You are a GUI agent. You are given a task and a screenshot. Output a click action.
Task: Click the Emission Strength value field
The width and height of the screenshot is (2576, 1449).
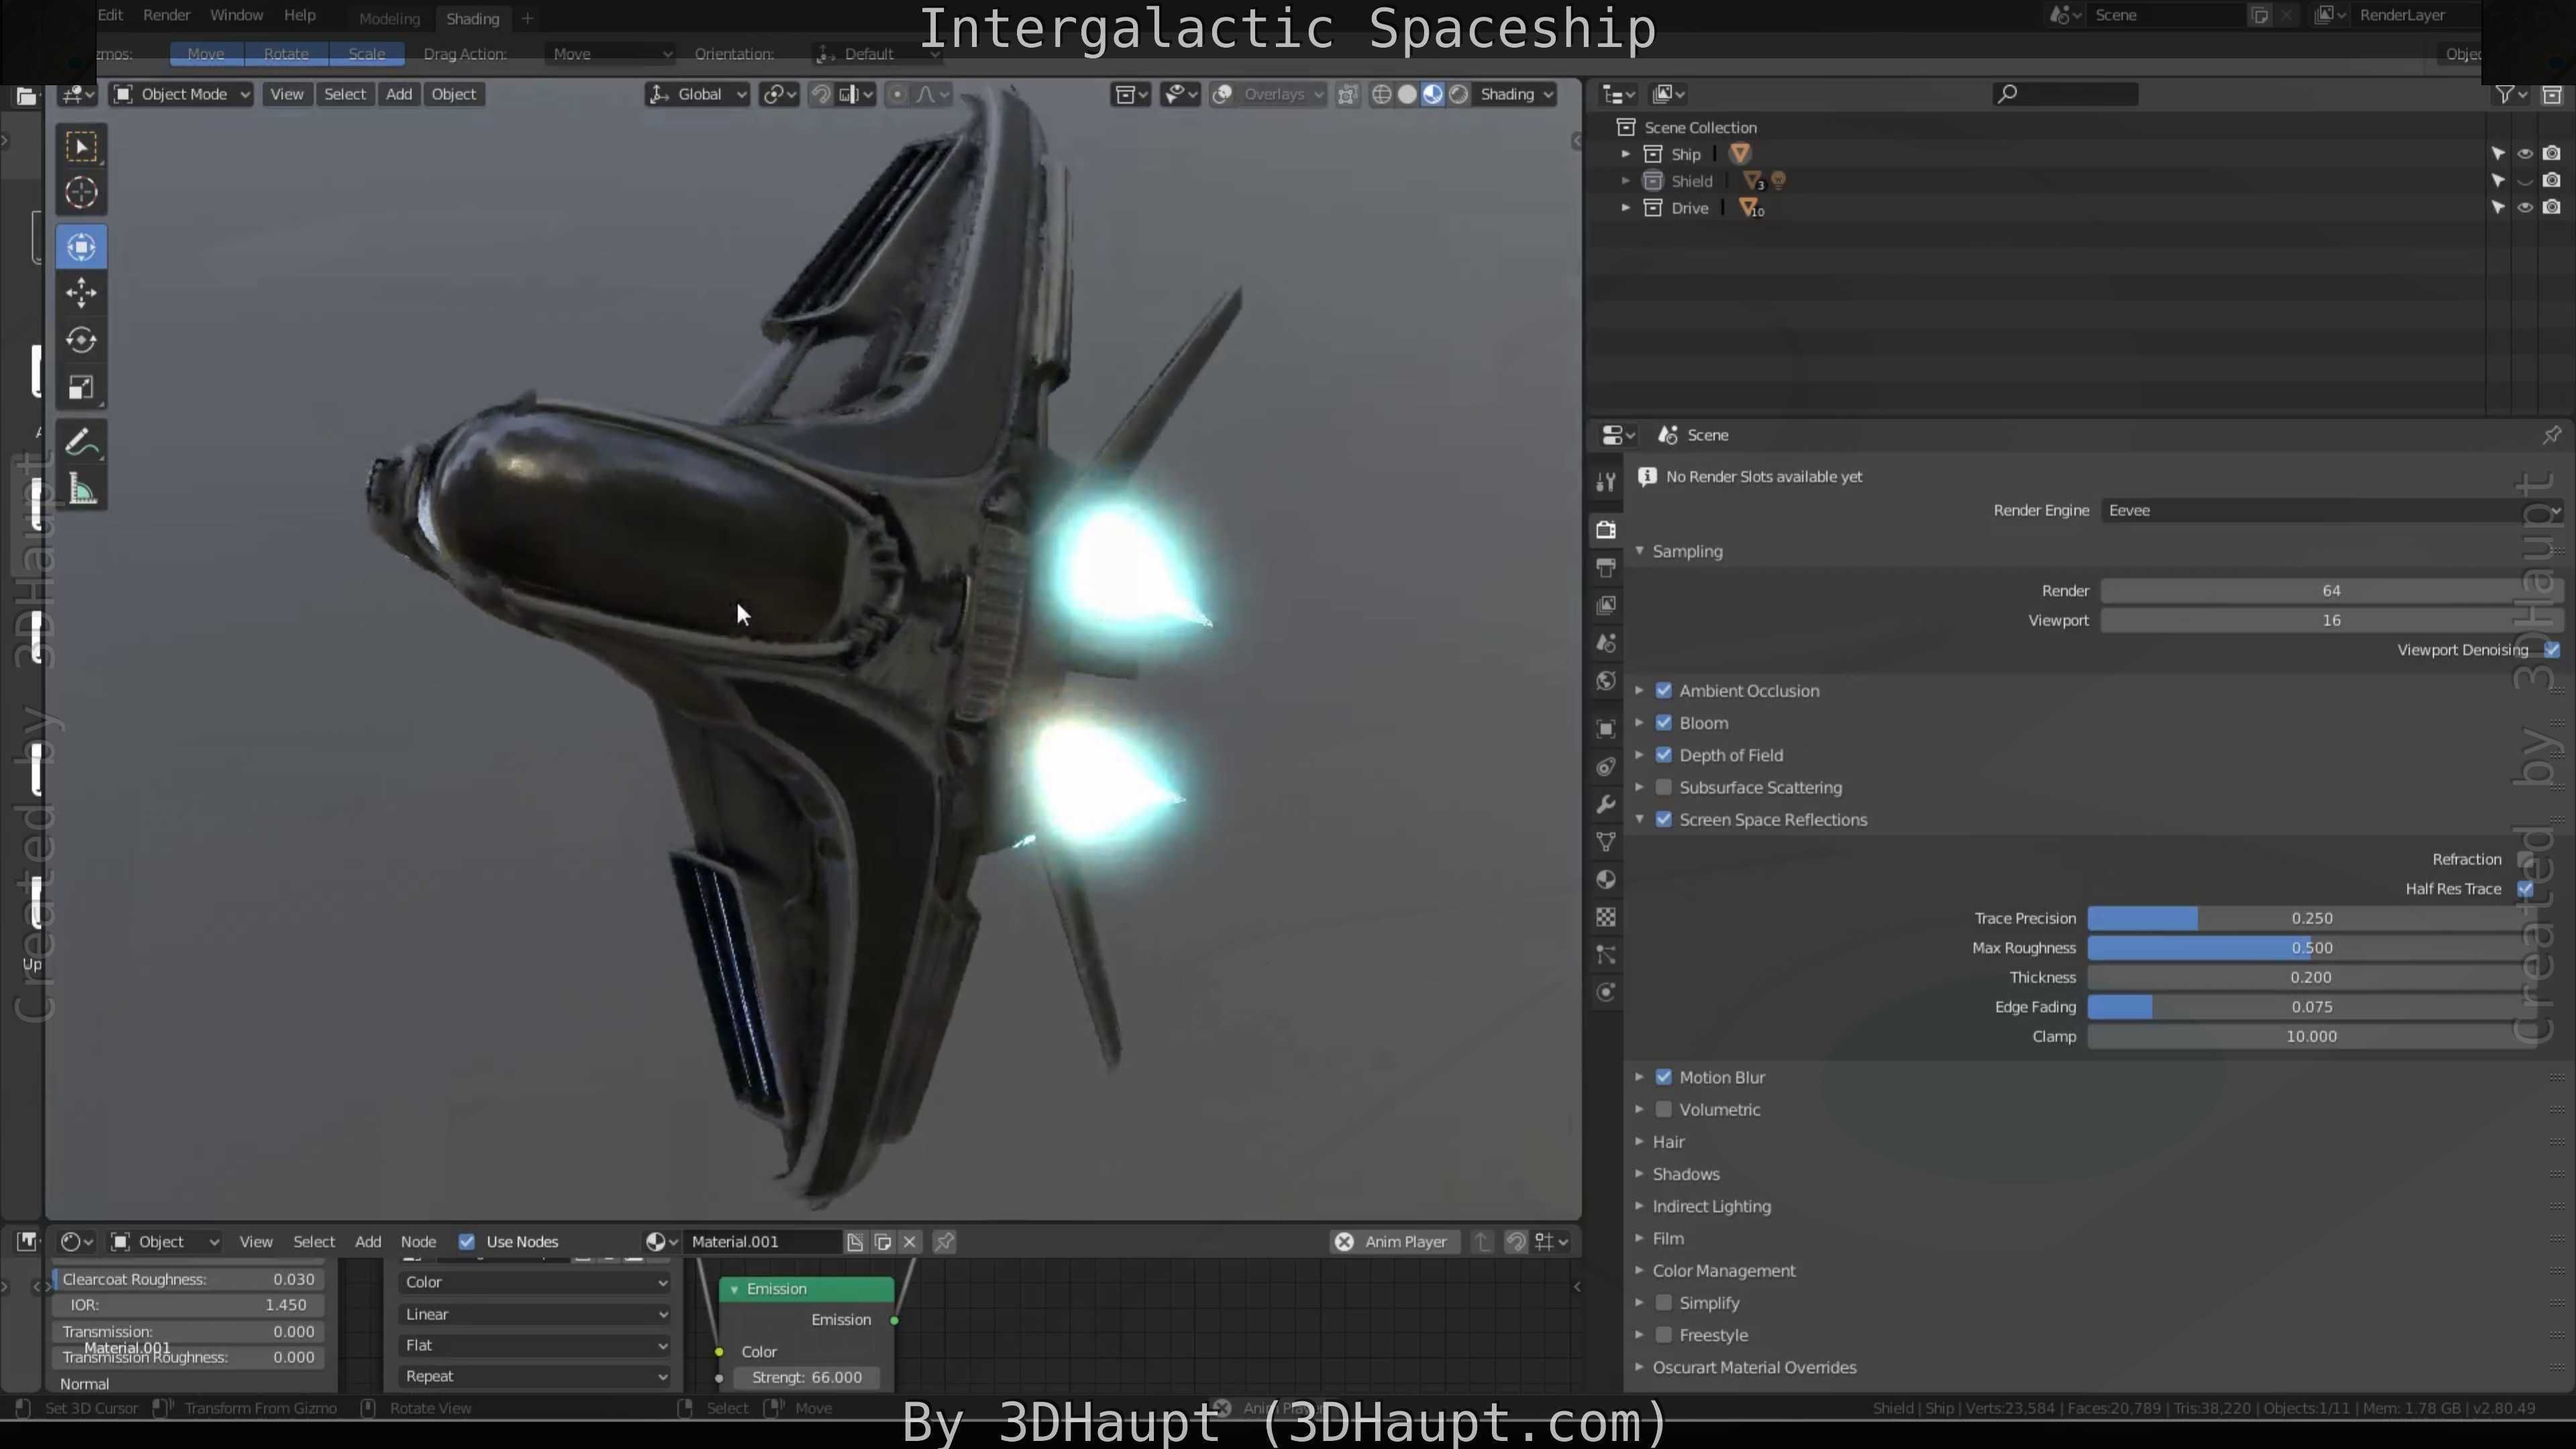tap(806, 1377)
